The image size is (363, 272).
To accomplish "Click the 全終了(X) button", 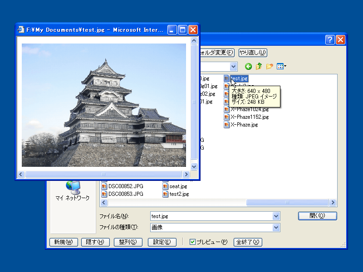I will pos(248,242).
